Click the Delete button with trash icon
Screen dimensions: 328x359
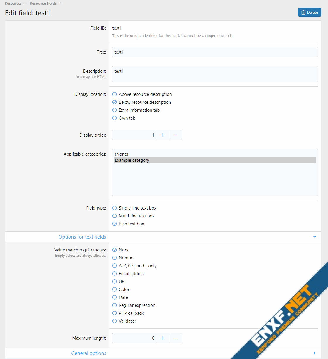click(309, 13)
